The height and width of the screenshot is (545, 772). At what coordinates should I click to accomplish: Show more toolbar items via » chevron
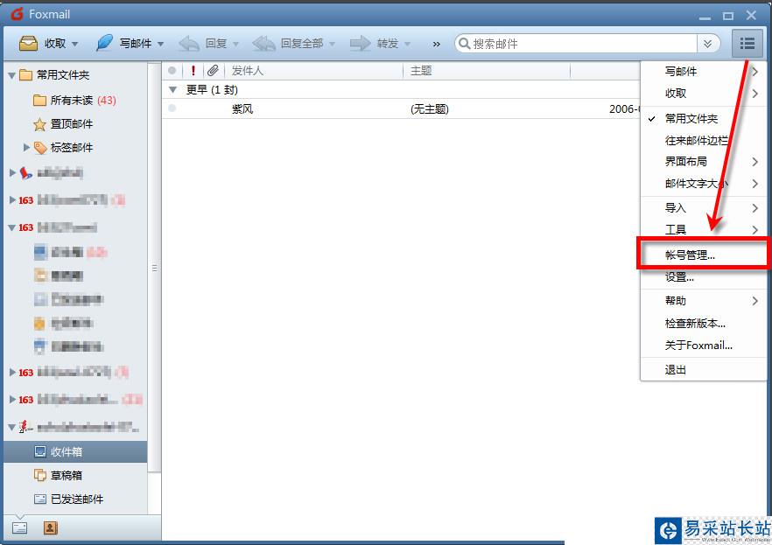(436, 44)
